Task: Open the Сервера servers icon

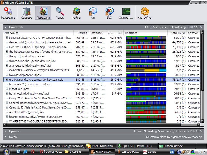Action: (27, 11)
